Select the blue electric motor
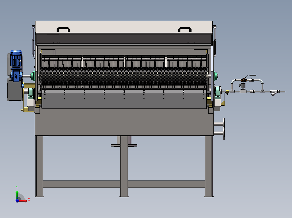The width and height of the screenshot is (292, 218). 16,59
